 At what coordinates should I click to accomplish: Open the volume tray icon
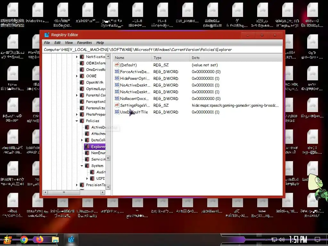282,240
